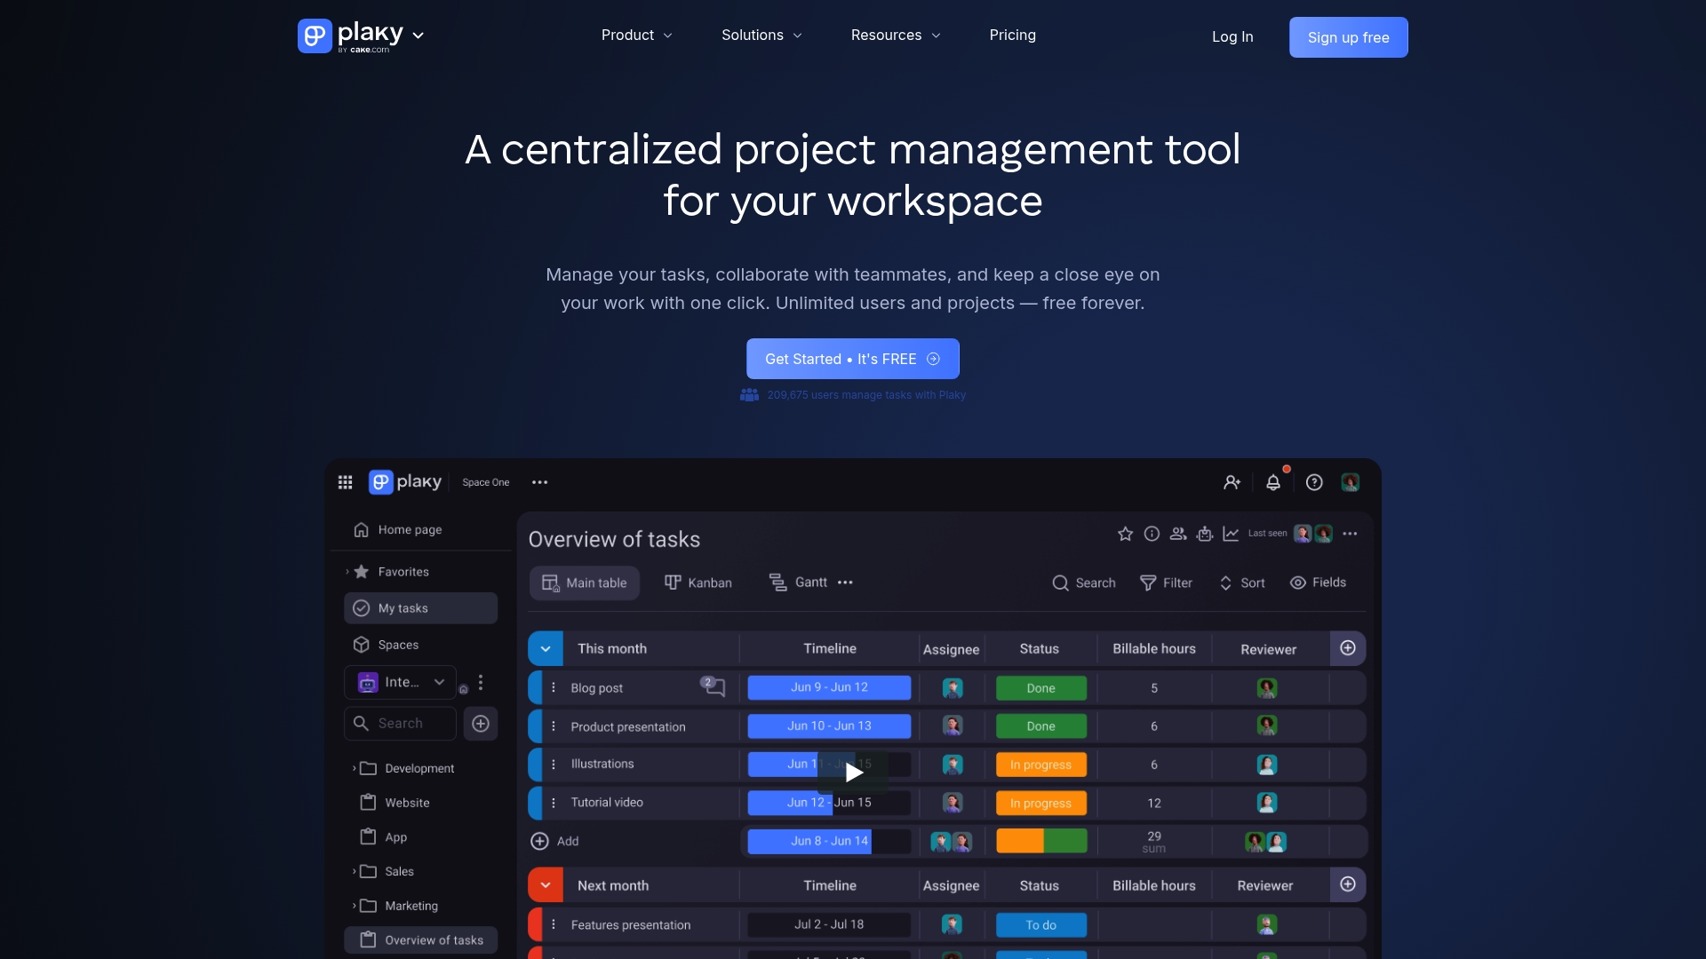Image resolution: width=1706 pixels, height=959 pixels.
Task: Click the Log In link
Action: [x=1232, y=36]
